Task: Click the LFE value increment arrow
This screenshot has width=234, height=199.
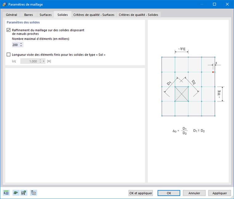Action: (x=40, y=60)
